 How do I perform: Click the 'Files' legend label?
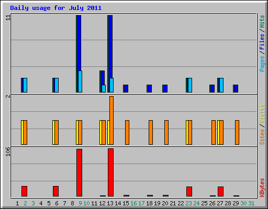pyautogui.click(x=262, y=42)
